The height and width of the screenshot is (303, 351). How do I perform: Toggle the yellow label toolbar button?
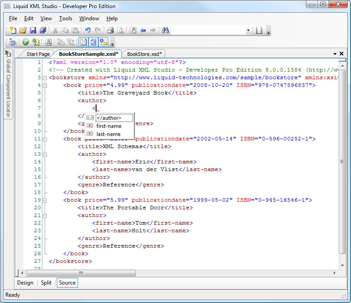click(x=103, y=42)
